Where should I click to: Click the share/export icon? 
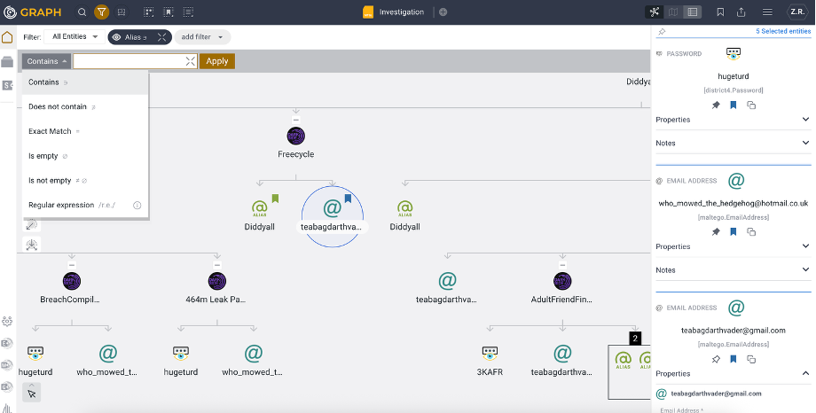(x=741, y=12)
